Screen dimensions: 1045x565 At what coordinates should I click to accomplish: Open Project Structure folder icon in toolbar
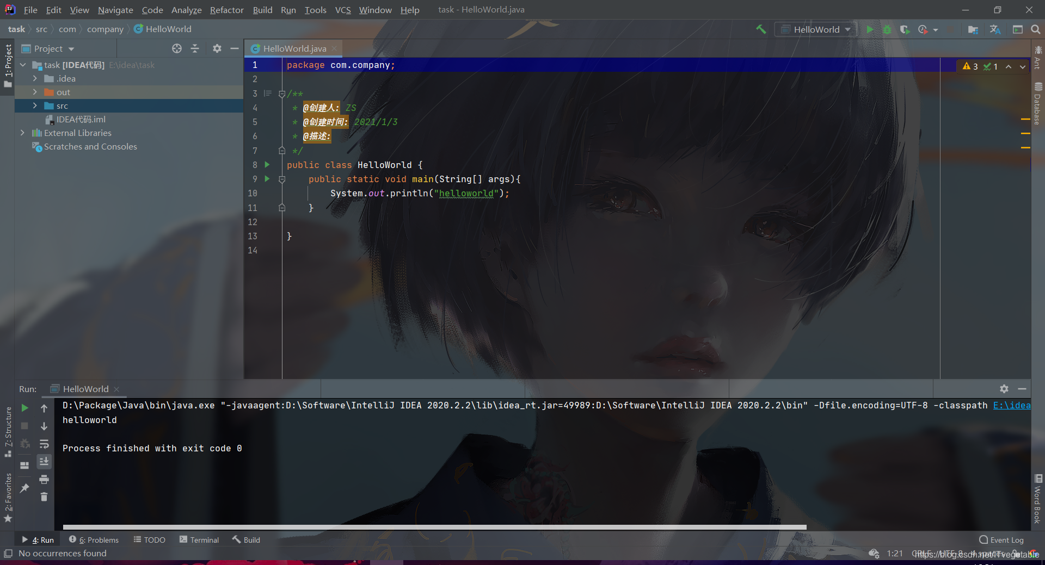pos(973,29)
